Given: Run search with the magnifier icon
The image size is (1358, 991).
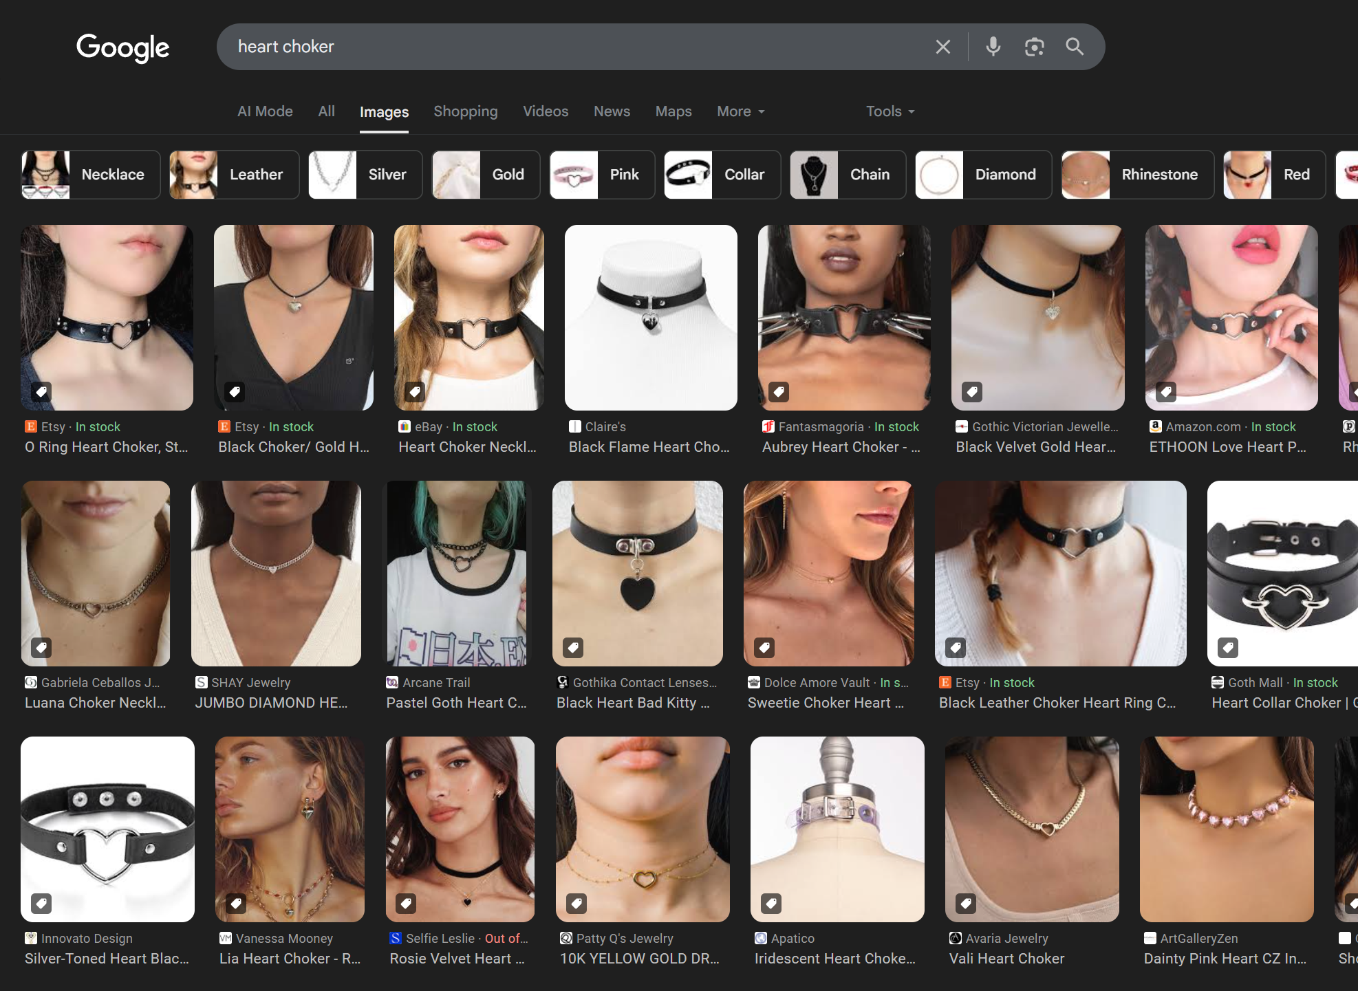Looking at the screenshot, I should pyautogui.click(x=1075, y=47).
